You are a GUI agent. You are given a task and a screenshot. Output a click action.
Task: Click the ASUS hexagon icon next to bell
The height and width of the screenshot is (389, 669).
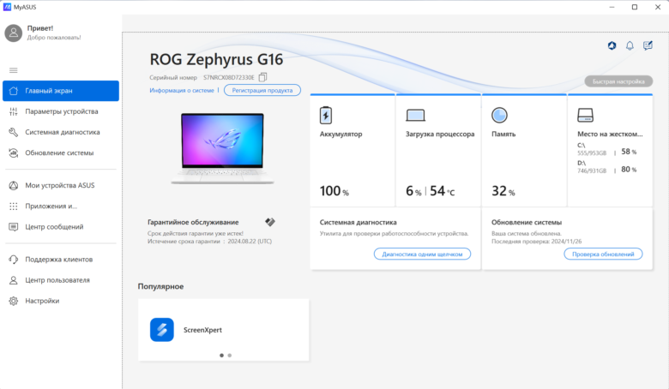(612, 45)
